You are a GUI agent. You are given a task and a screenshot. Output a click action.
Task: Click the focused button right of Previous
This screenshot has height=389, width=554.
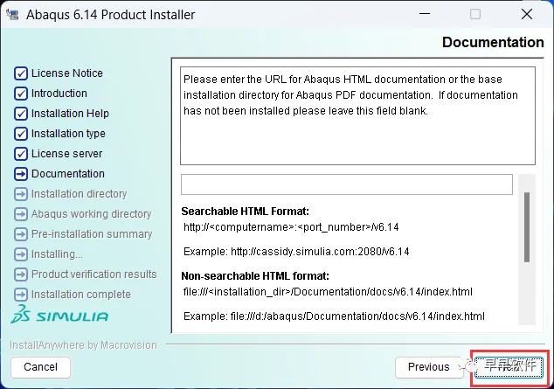pos(509,367)
